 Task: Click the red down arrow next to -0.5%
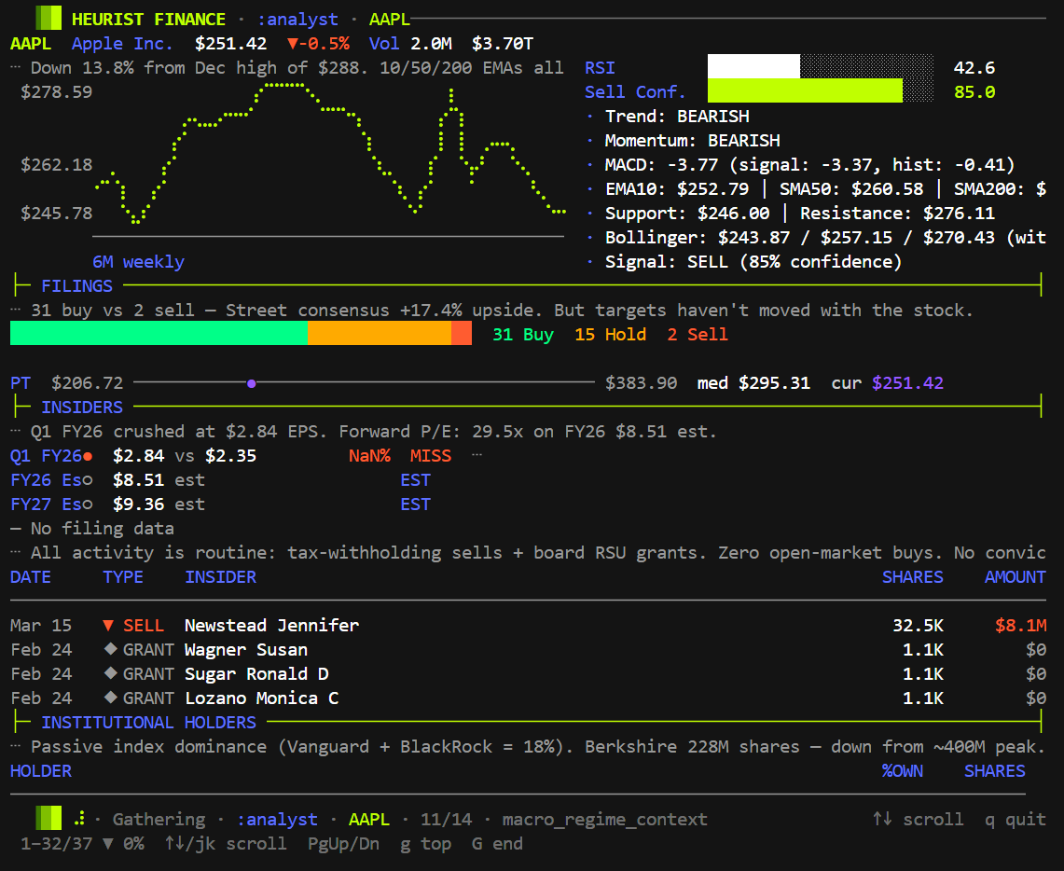coord(293,44)
